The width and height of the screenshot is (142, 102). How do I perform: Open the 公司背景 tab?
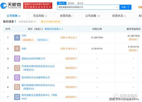13,16
